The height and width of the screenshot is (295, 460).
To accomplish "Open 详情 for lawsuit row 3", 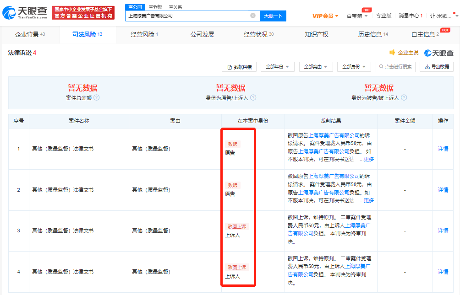I will click(443, 231).
